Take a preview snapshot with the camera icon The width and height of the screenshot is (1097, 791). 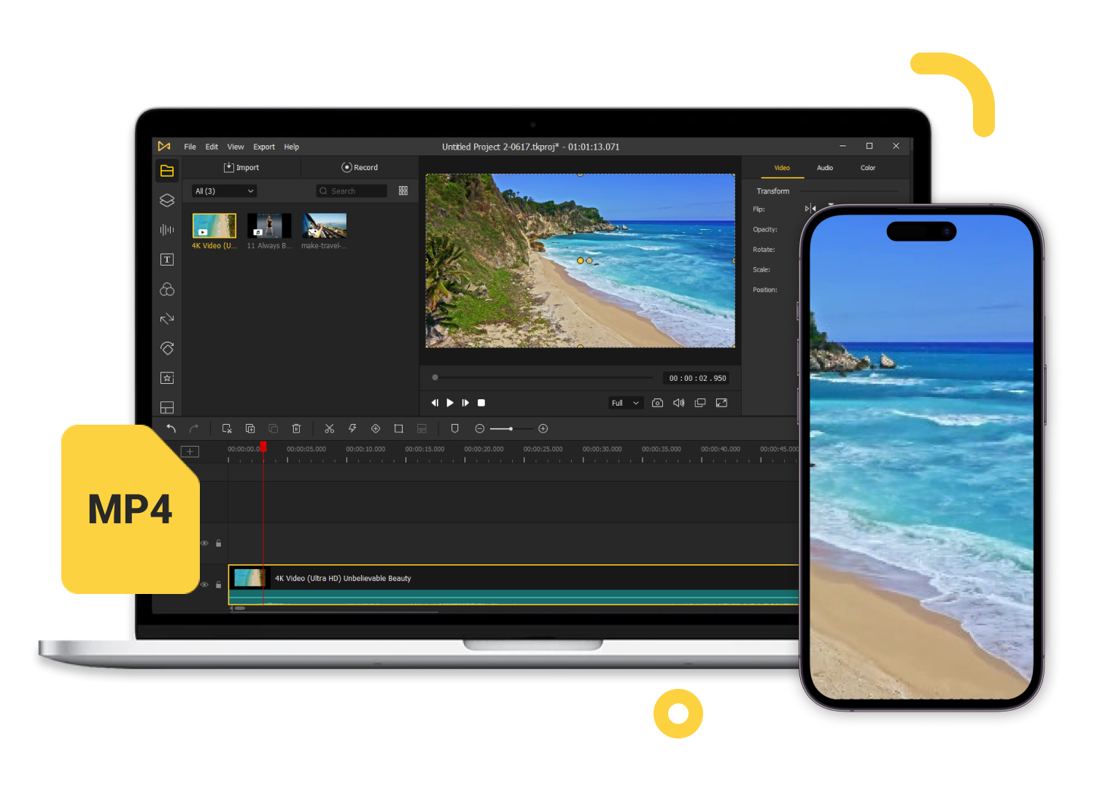pyautogui.click(x=657, y=402)
